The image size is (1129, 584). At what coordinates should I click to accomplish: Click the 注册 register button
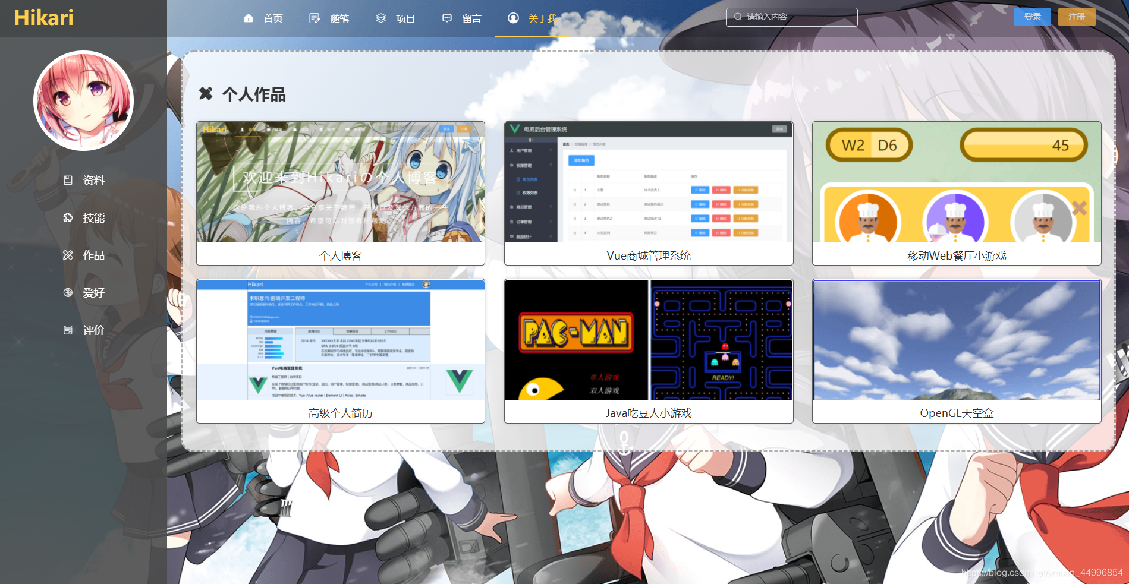pos(1077,17)
